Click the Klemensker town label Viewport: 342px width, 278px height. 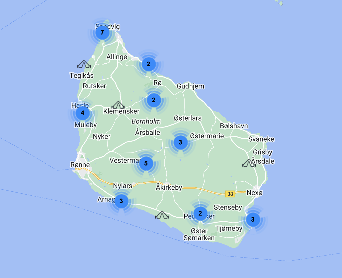[x=121, y=111]
